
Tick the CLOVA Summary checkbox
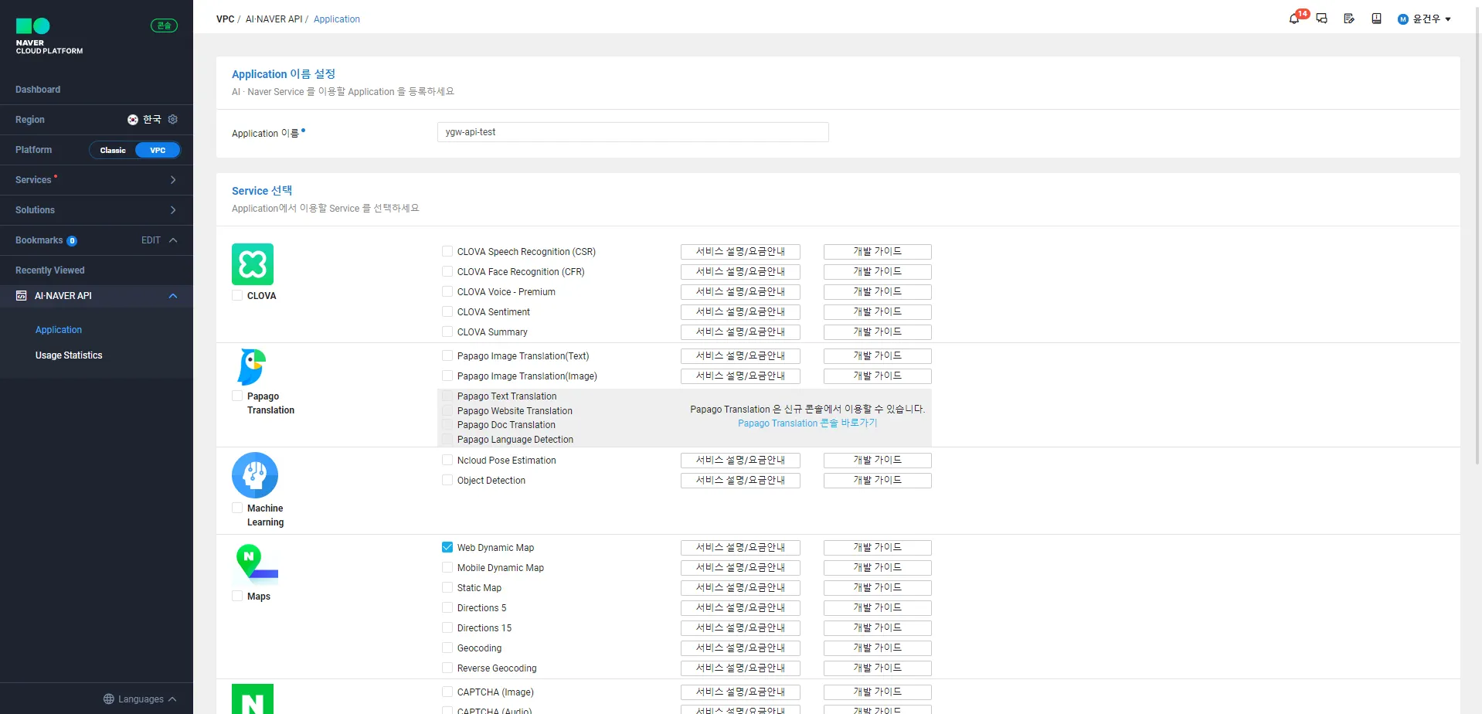pyautogui.click(x=447, y=331)
